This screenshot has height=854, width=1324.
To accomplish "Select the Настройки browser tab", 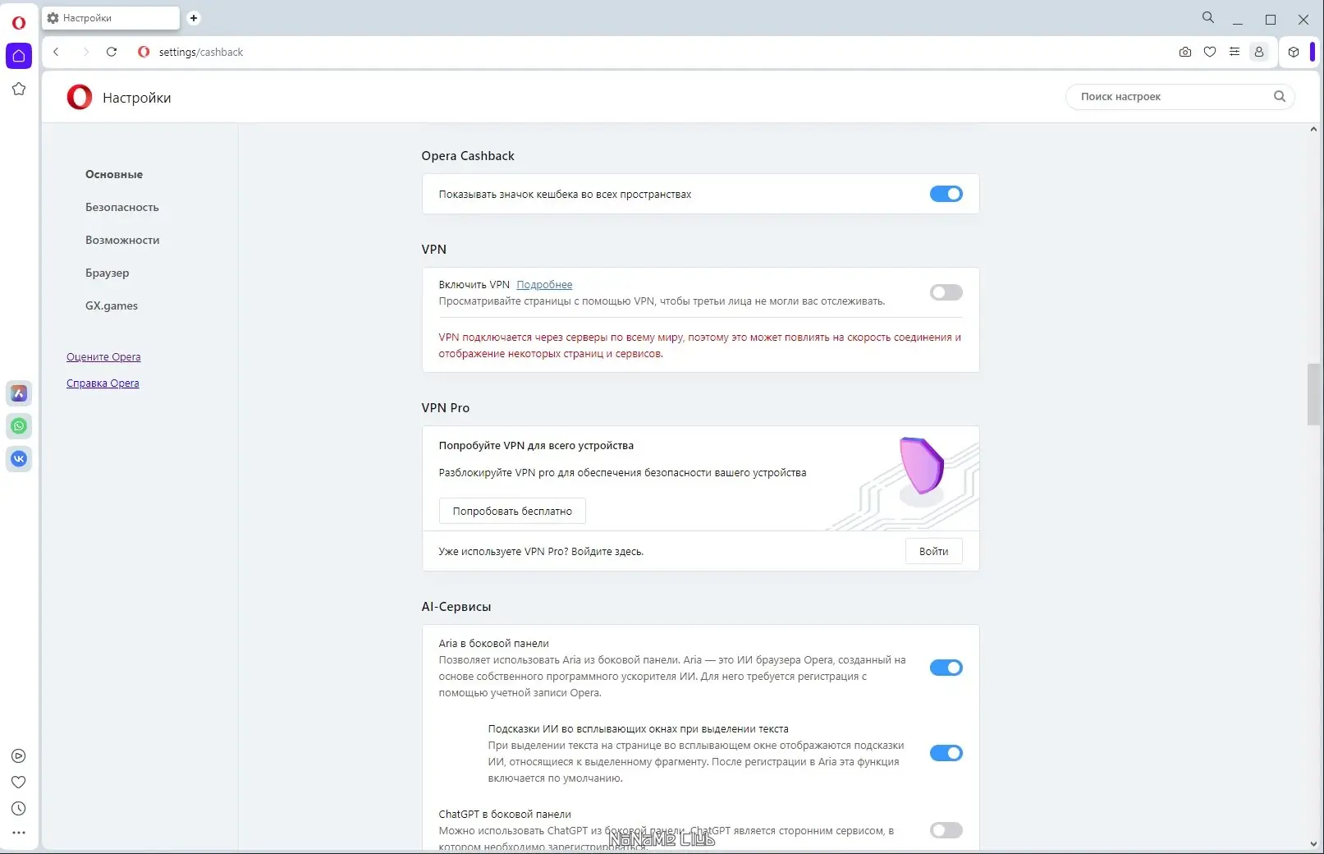I will coord(111,18).
